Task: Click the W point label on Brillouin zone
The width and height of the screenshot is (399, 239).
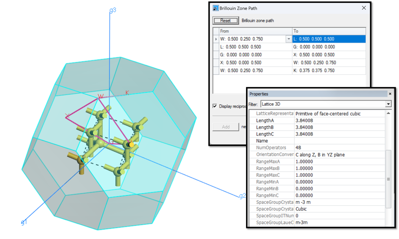Action: 101,96
